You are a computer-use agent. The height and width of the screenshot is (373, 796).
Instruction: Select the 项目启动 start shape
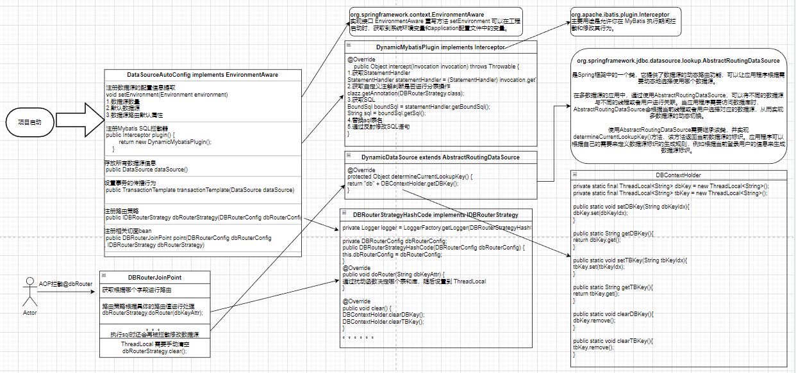(30, 121)
